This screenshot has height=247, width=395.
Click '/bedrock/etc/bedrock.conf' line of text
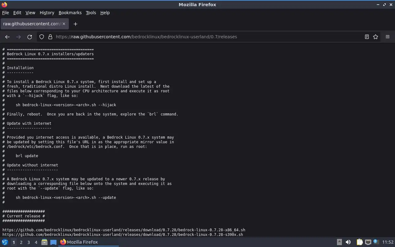coord(75,147)
